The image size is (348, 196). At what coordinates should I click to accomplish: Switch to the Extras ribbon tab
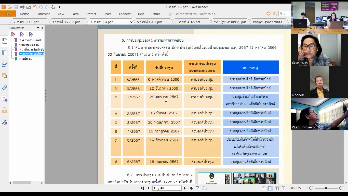(x=156, y=14)
